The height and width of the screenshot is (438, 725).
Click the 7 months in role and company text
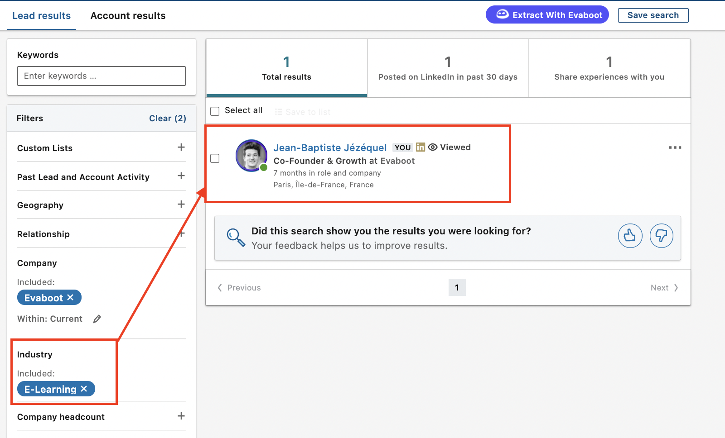click(327, 173)
